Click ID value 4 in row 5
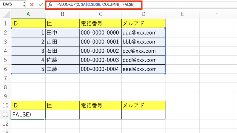Screen dimensions: 237x133 (x=28, y=60)
